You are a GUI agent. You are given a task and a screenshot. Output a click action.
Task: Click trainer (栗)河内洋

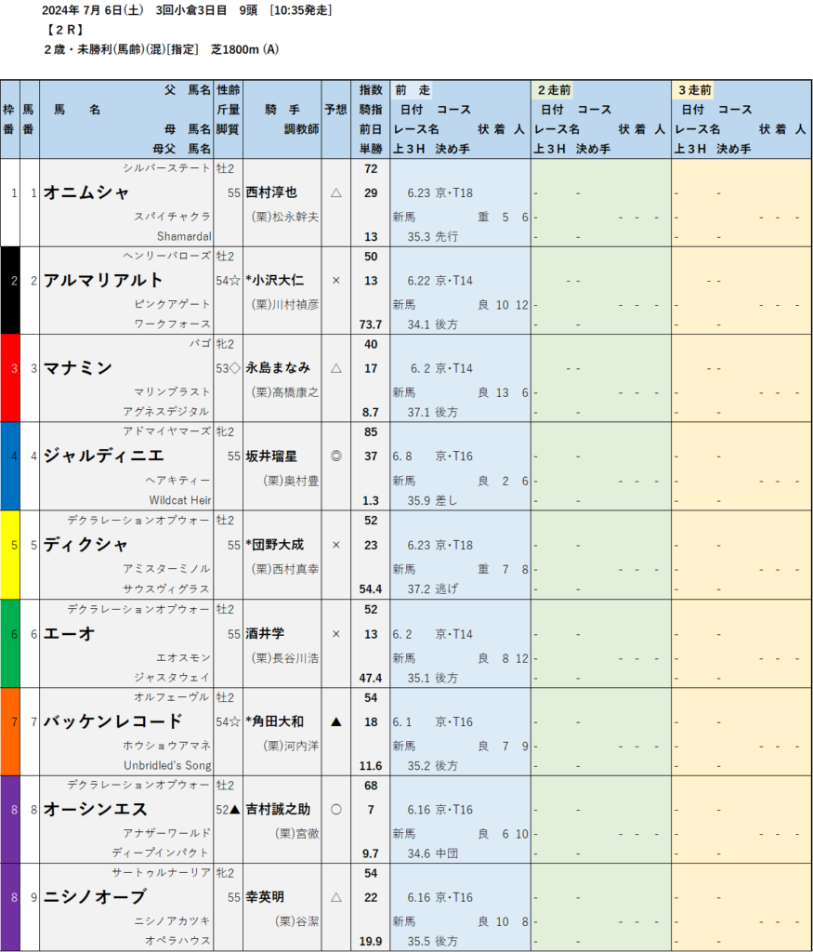pyautogui.click(x=291, y=746)
